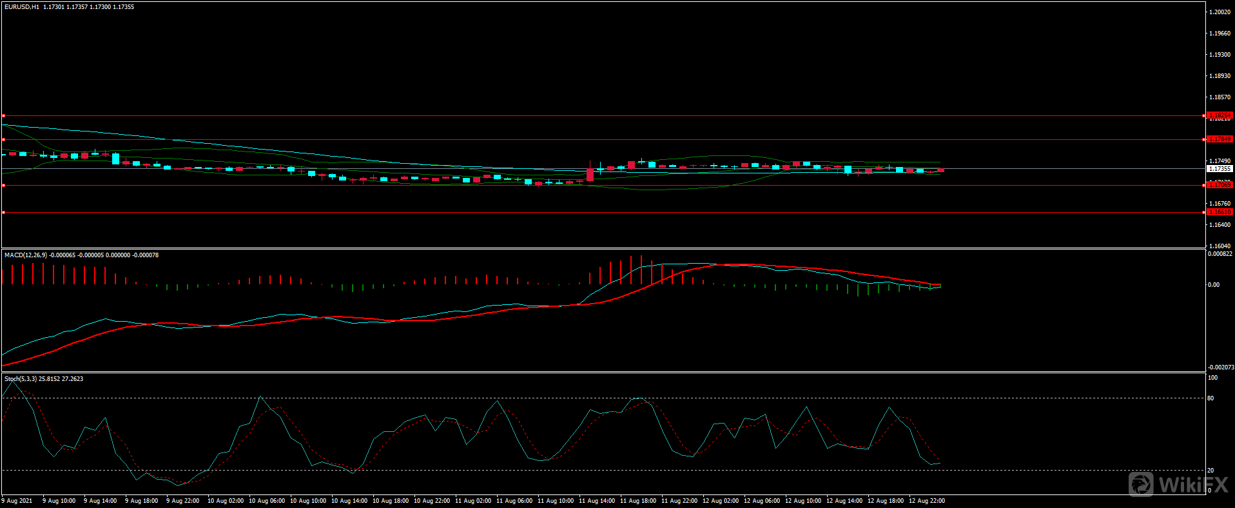Click the EURUSD,H1 chart title text
This screenshot has height=508, width=1235.
22,7
